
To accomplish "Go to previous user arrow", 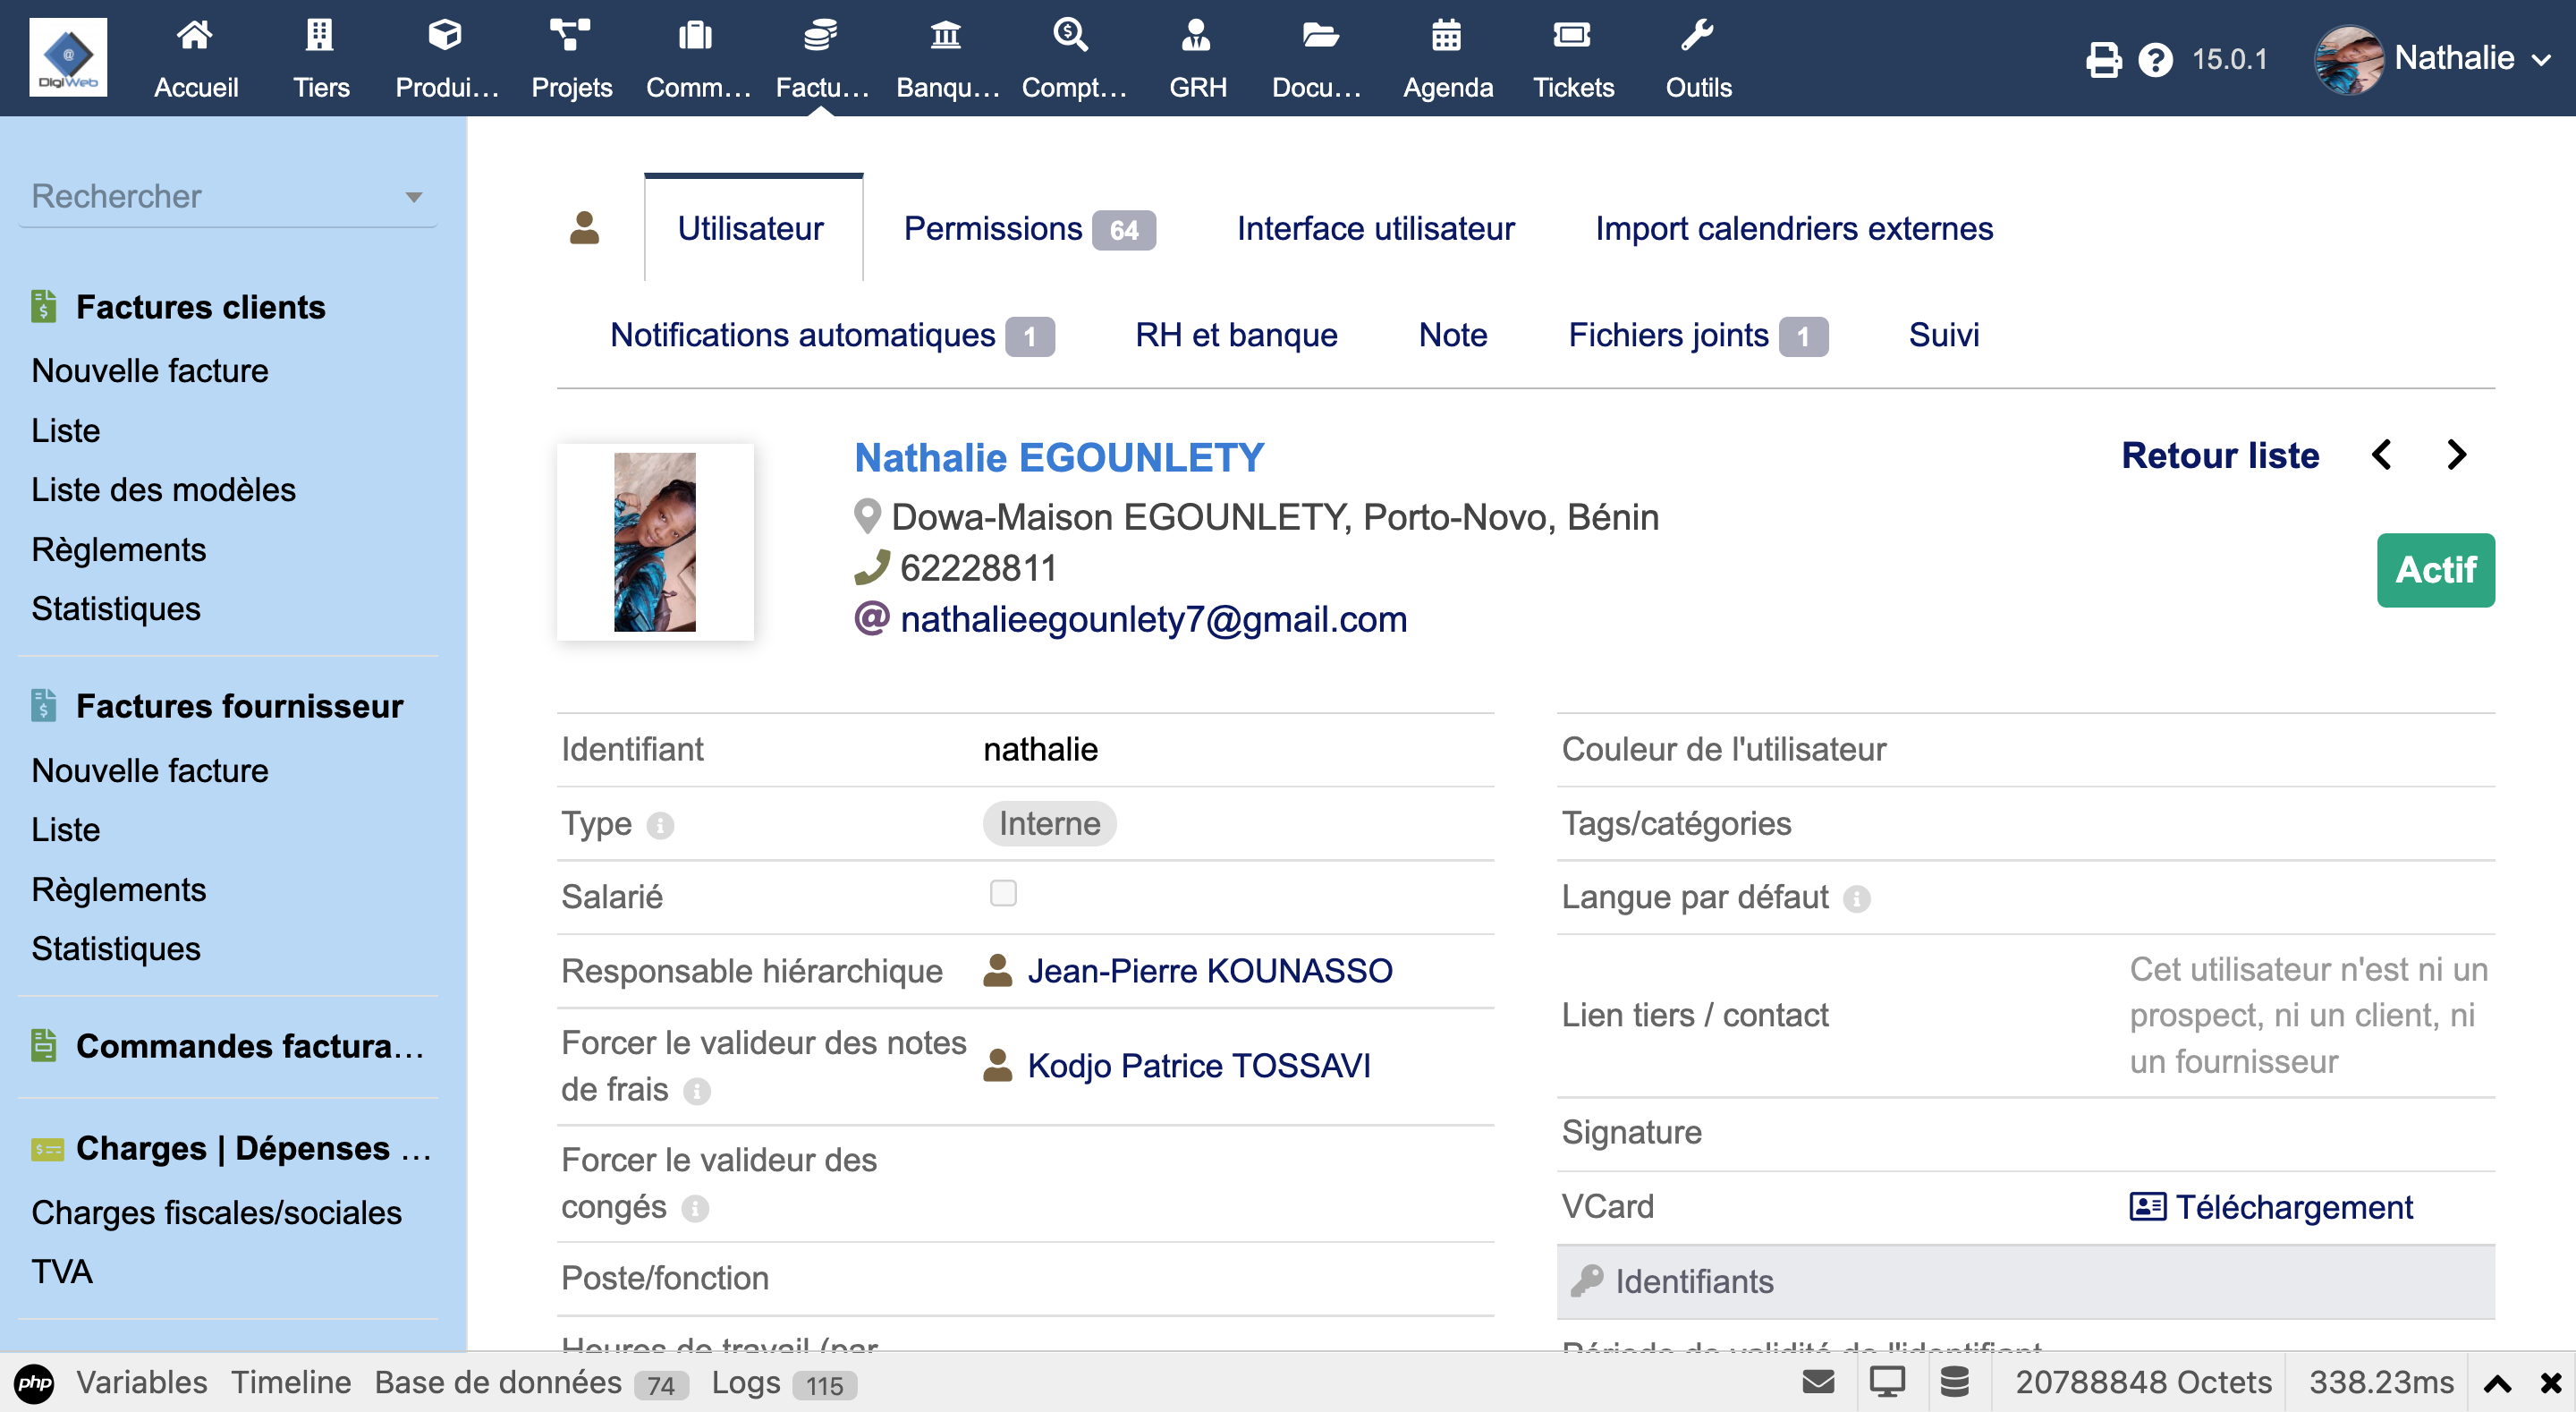I will tap(2382, 455).
